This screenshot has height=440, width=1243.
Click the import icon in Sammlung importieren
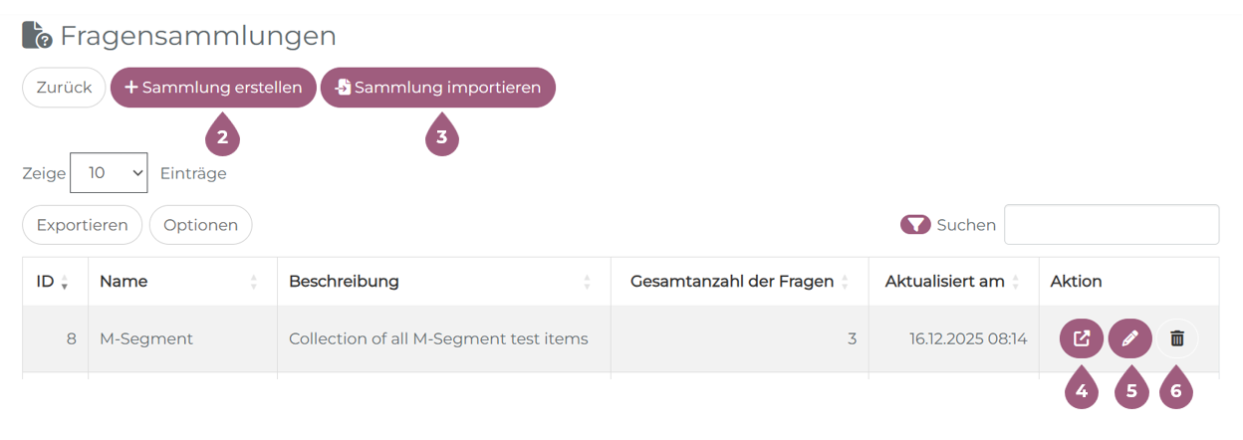(343, 88)
